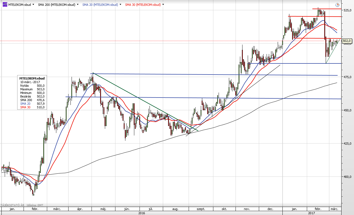354x215 pixels.
Task: Click the 502,0 current price tag
Action: tap(347, 41)
